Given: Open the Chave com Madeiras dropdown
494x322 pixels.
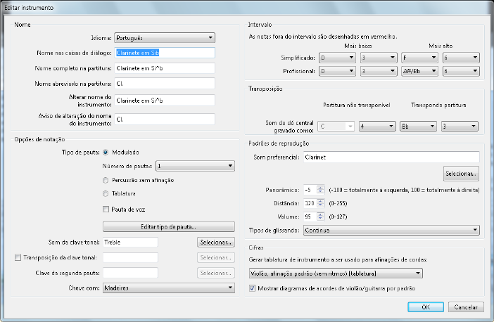Looking at the screenshot, I should coord(168,288).
